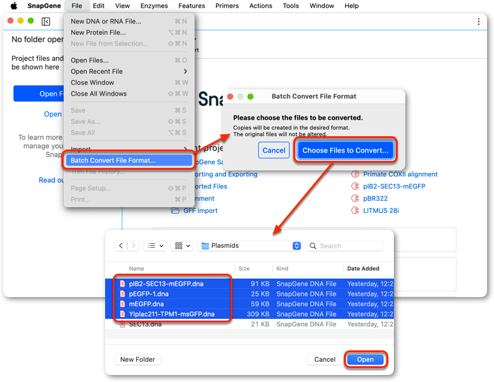Viewport: 494px width, 382px height.
Task: Click the mEGFP.dna file icon
Action: 123,304
